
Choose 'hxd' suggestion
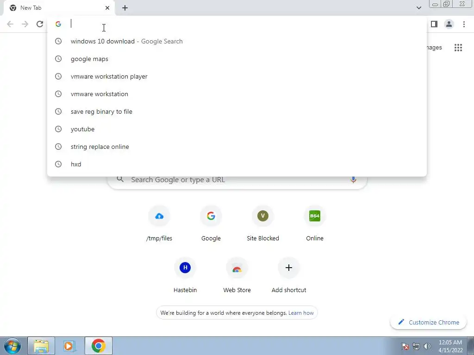point(237,164)
